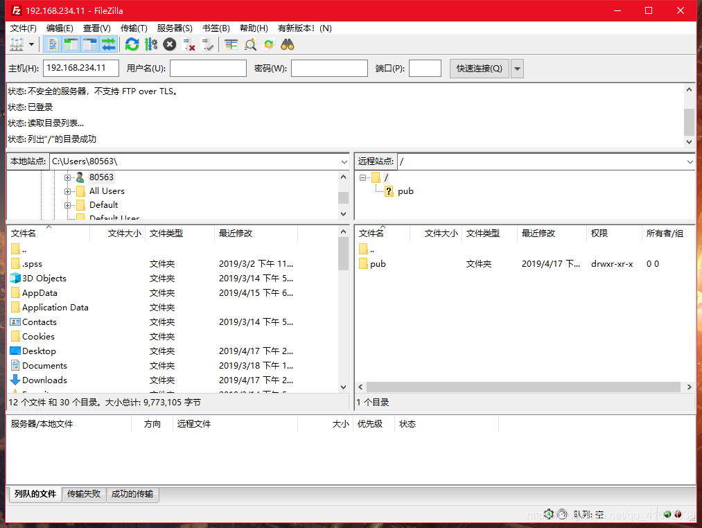Select the Cookies folder row
This screenshot has width=702, height=528.
tap(173, 336)
